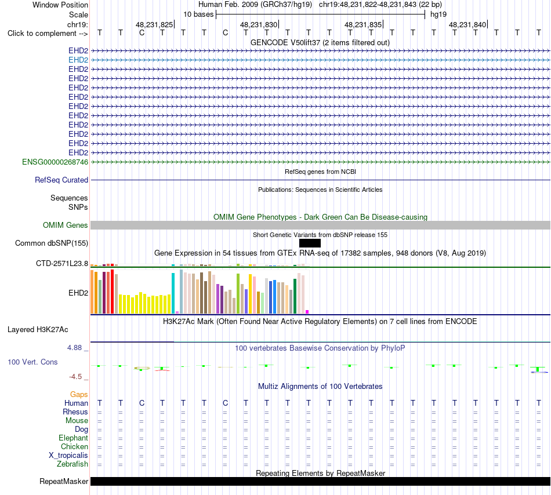Click the black RepeatMasker element bar

pyautogui.click(x=320, y=481)
